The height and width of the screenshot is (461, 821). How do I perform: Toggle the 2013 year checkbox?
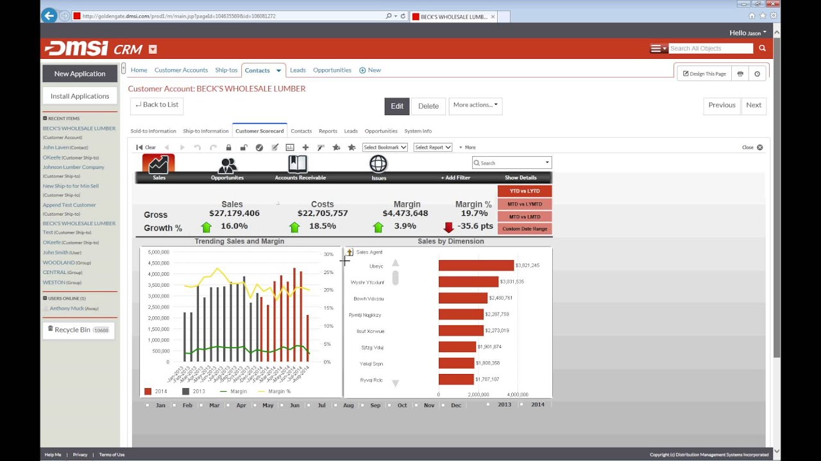coord(488,405)
